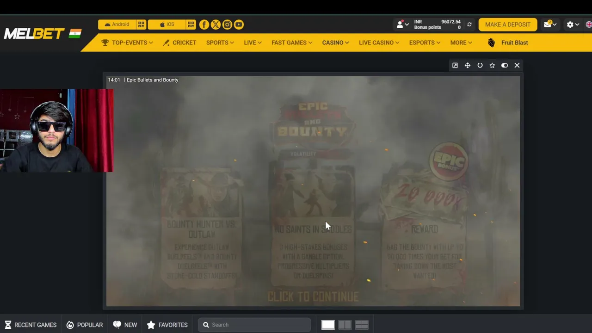This screenshot has height=333, width=592.
Task: Open Melbet's X (Twitter) page
Action: (216, 25)
